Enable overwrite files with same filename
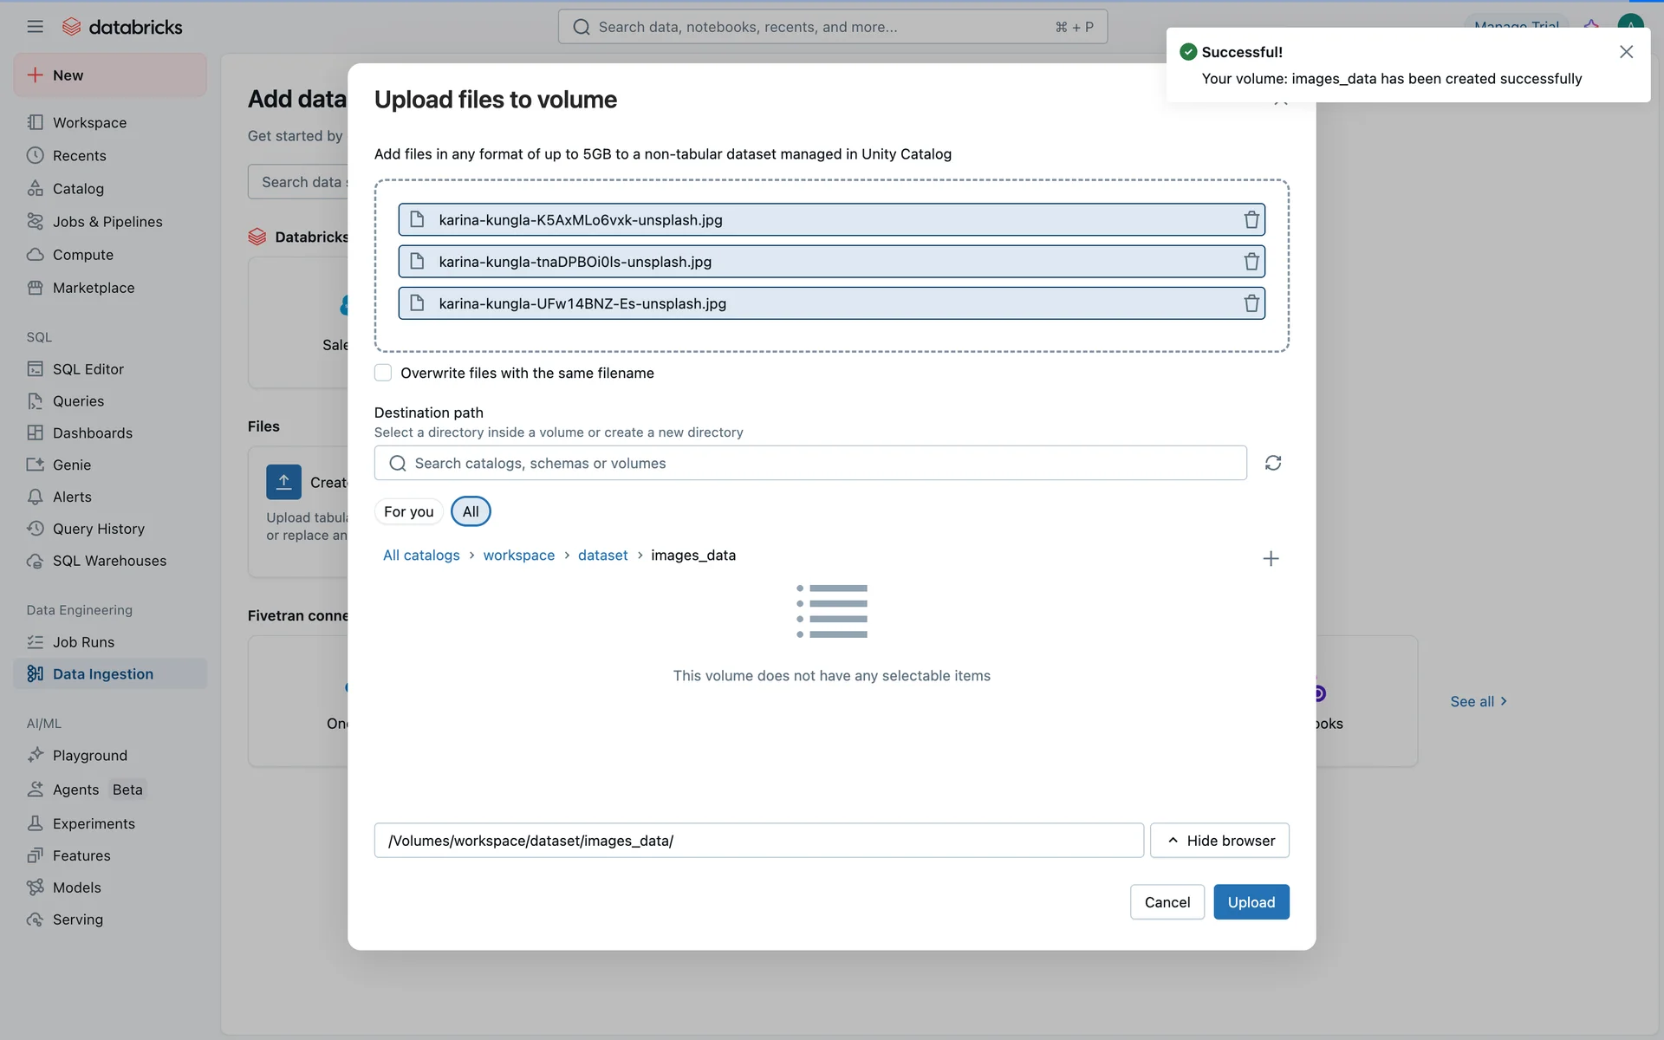Screen dimensions: 1664x1040 point(383,373)
